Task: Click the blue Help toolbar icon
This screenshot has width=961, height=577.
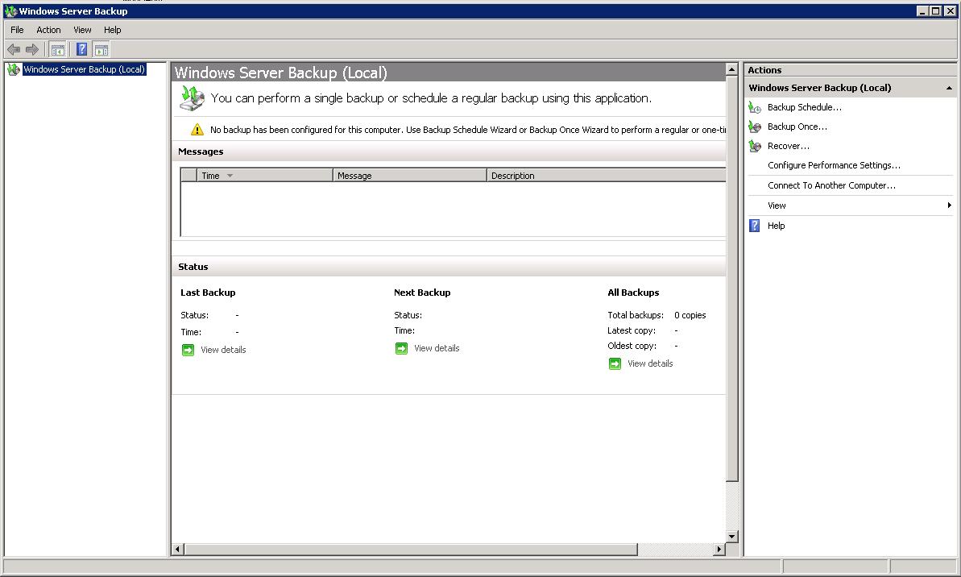Action: tap(82, 50)
